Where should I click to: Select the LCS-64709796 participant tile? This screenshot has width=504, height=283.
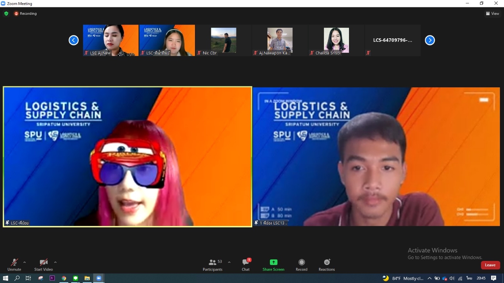392,40
